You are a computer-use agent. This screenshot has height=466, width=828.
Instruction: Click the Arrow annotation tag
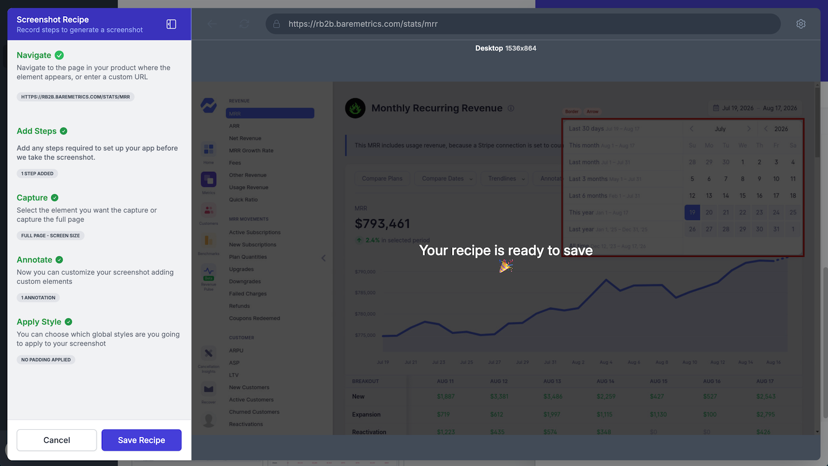(592, 111)
